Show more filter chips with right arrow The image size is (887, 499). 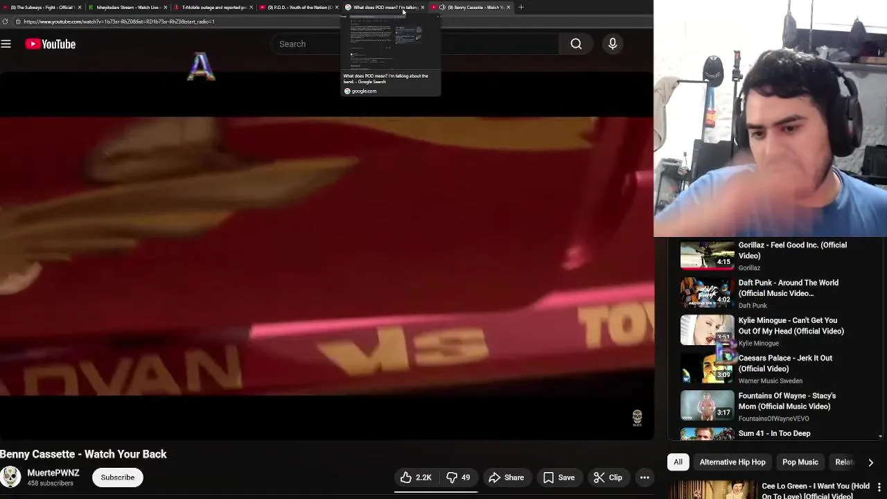870,462
